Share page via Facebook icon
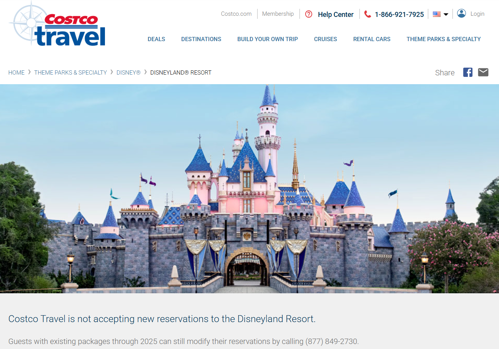Screen dimensions: 499x349 coord(467,72)
